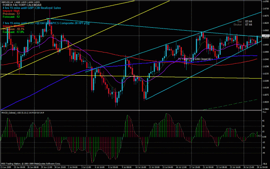Click the horizontal yellow support line
Screen dimensions: 270x169
131,77
